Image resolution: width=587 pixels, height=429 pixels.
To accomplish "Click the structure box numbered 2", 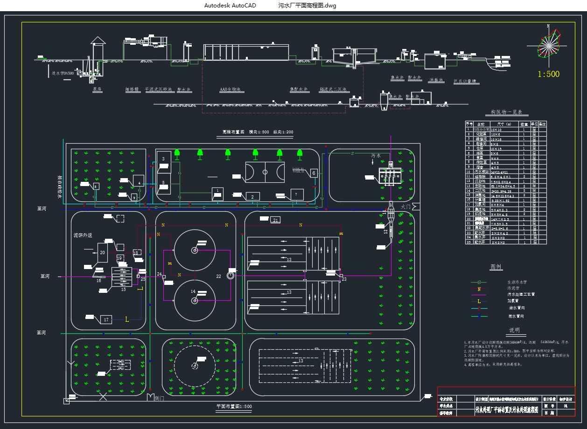I will [x=252, y=197].
